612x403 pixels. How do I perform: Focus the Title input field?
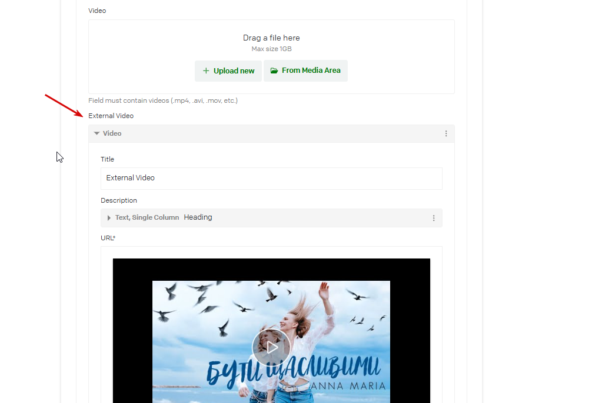coord(271,179)
